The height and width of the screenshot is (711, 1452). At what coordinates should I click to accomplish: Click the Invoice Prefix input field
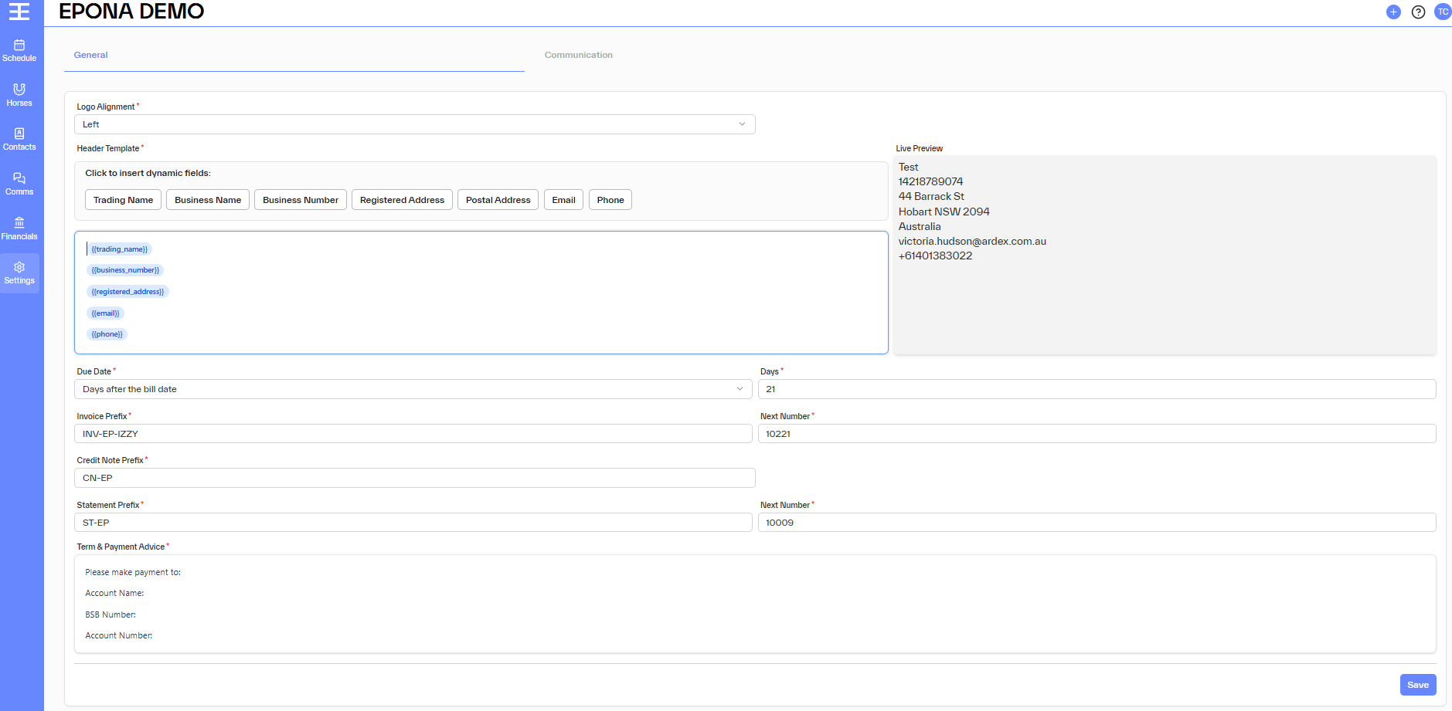pyautogui.click(x=413, y=434)
